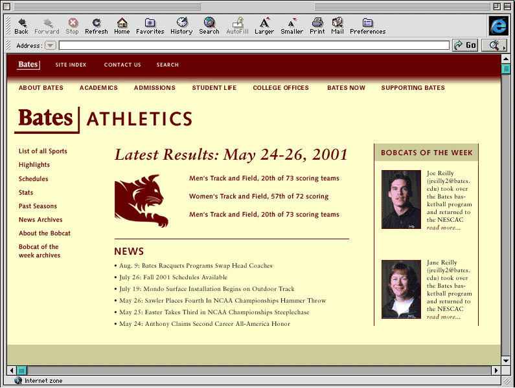The image size is (515, 388).
Task: Click the Go button
Action: (464, 45)
